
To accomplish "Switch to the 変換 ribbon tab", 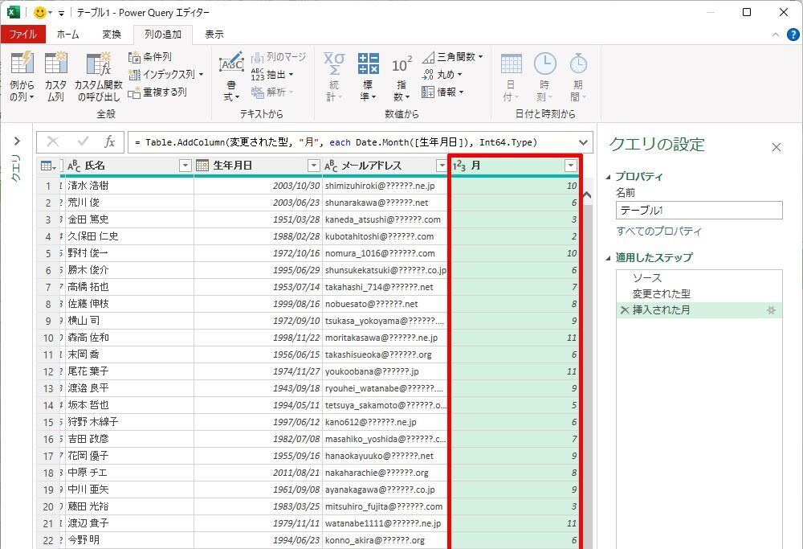I will pyautogui.click(x=112, y=35).
